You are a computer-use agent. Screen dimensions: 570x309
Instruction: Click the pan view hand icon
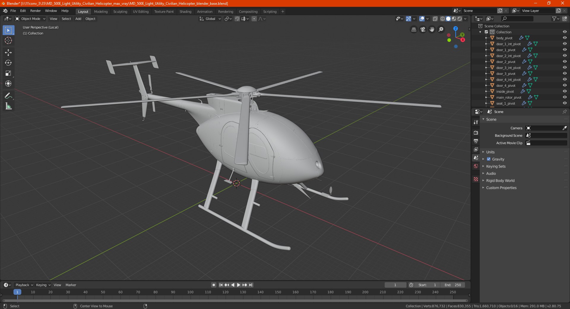[432, 29]
